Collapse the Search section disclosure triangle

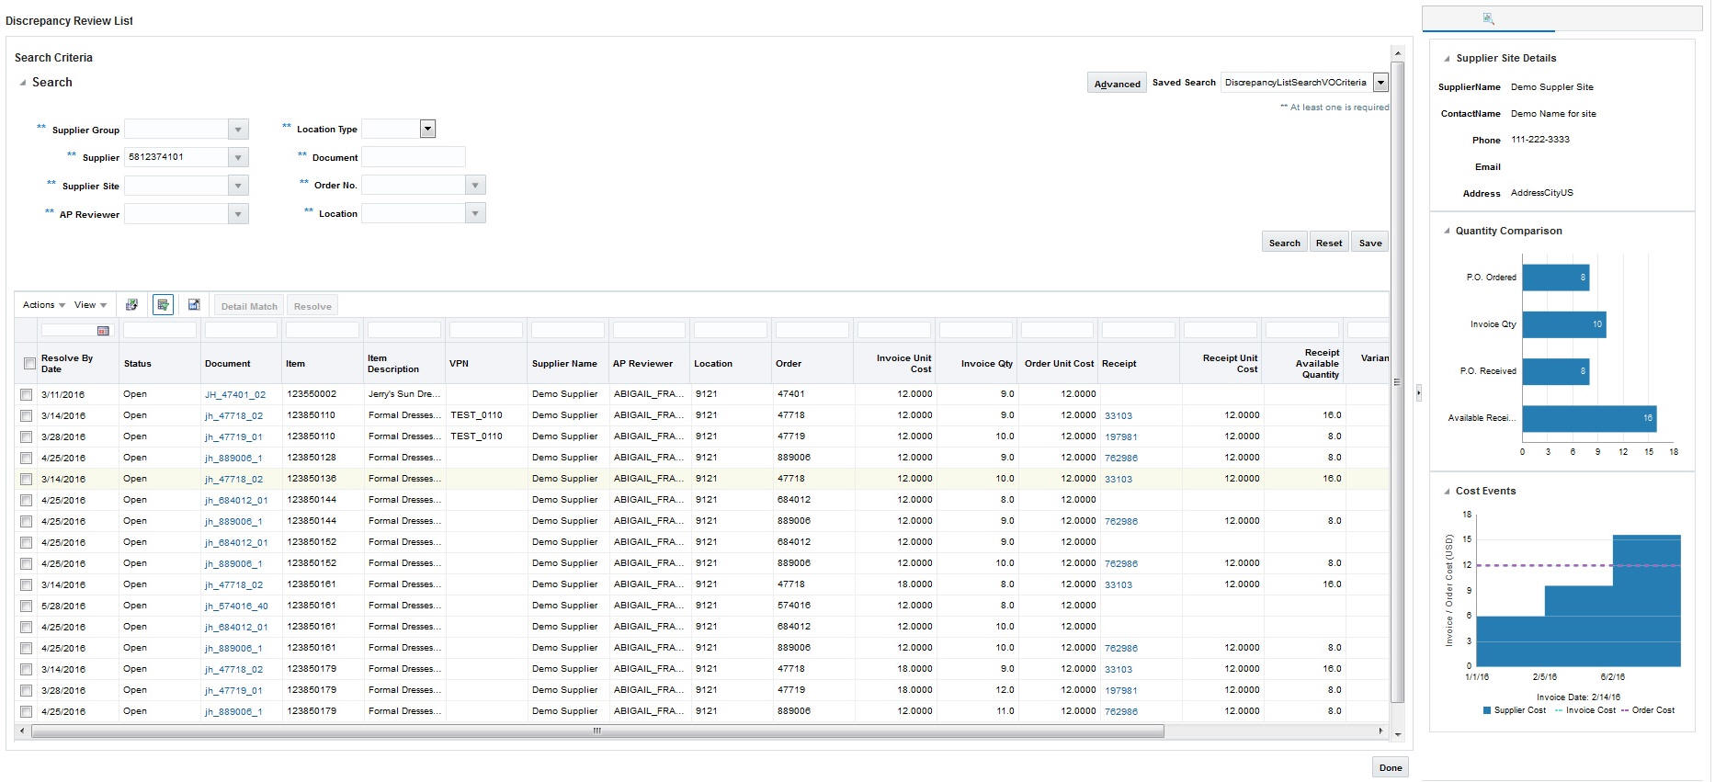23,83
